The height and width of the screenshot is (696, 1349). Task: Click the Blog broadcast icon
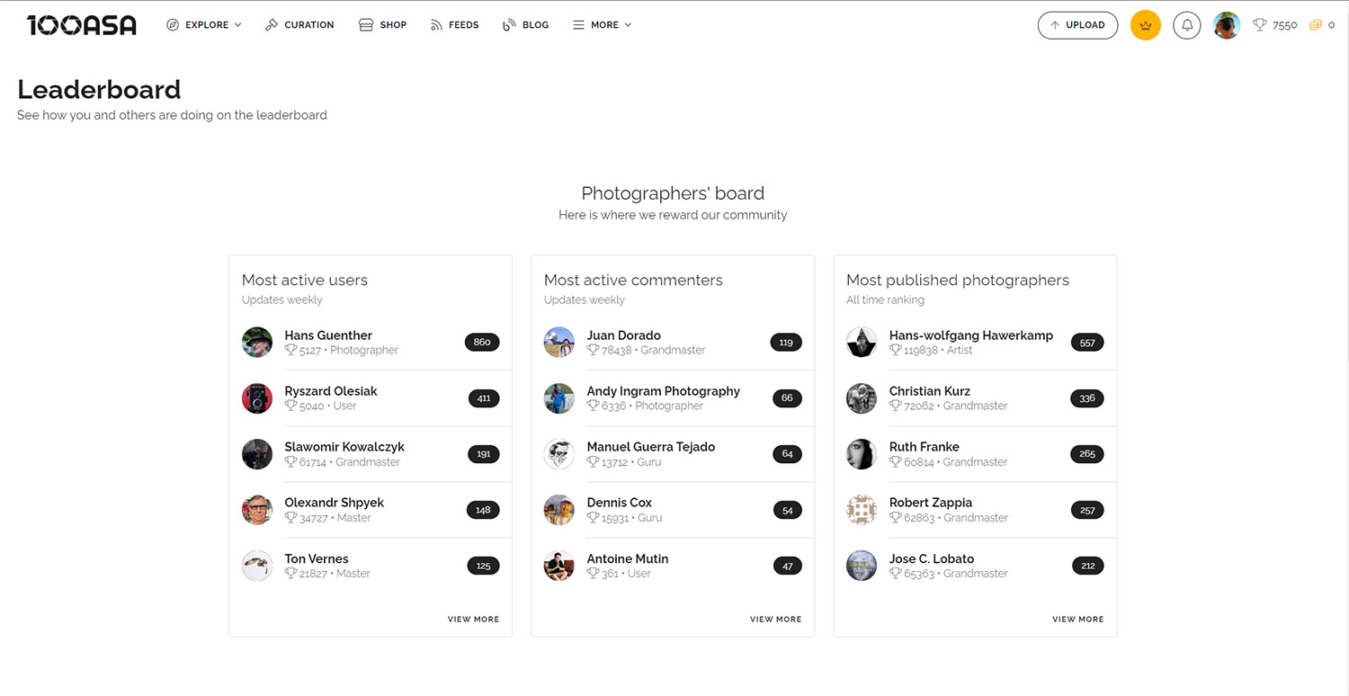509,25
